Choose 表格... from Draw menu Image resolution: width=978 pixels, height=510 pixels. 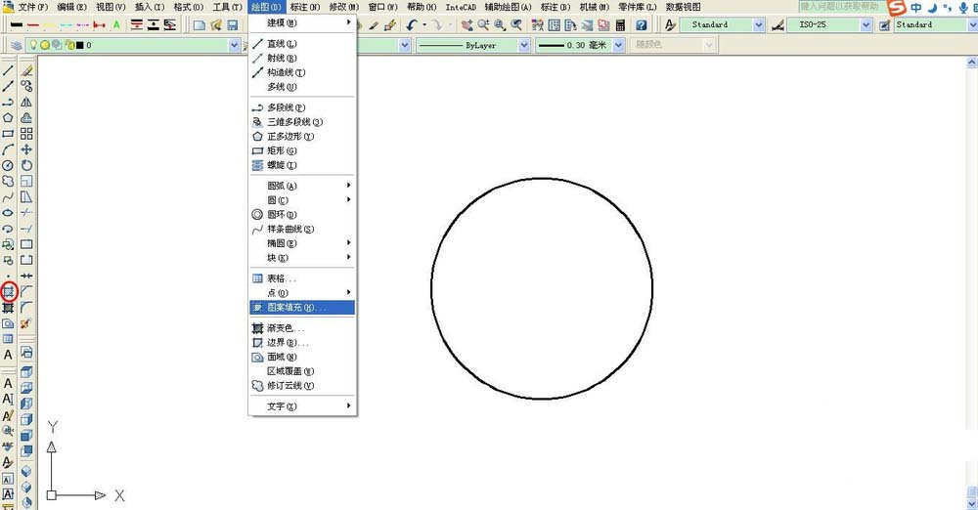[302, 278]
